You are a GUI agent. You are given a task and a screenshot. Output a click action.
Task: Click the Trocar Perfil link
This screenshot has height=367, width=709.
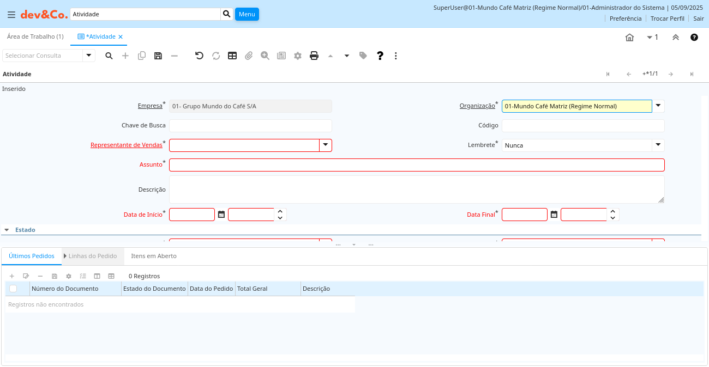coord(667,19)
